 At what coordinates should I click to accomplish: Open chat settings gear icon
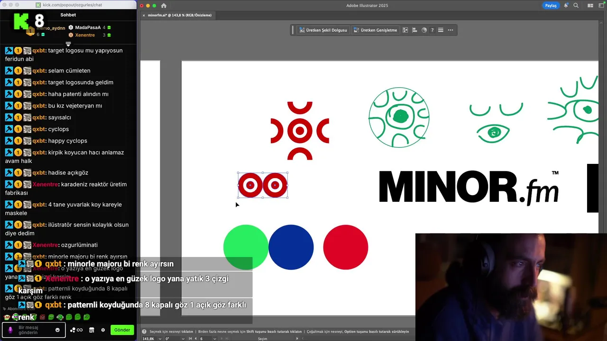[103, 330]
